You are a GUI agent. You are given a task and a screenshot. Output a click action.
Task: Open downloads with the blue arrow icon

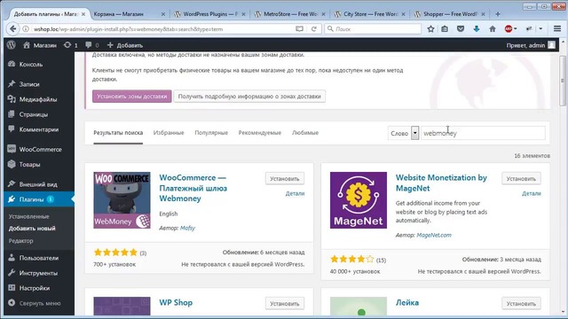(477, 29)
